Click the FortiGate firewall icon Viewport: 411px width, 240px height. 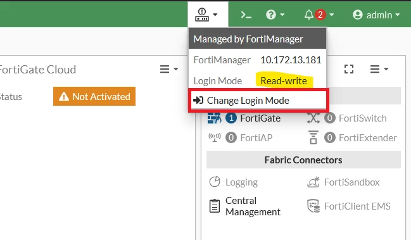[215, 118]
